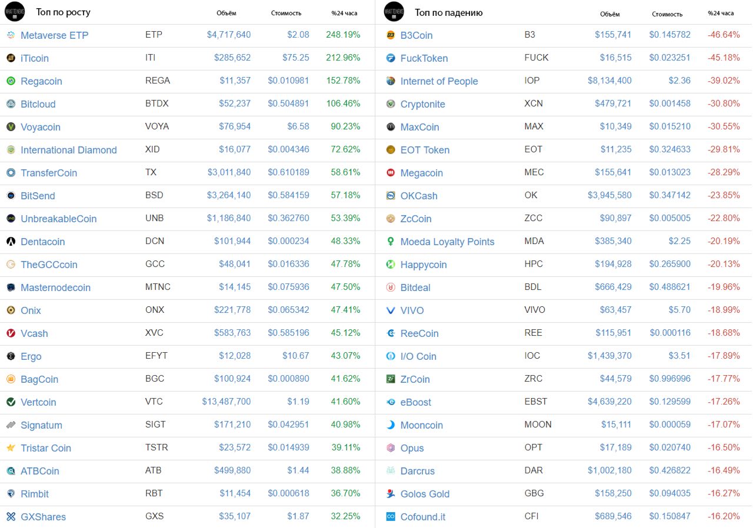Click the Moeda Loyalty Points icon
This screenshot has width=753, height=528.
click(x=391, y=242)
